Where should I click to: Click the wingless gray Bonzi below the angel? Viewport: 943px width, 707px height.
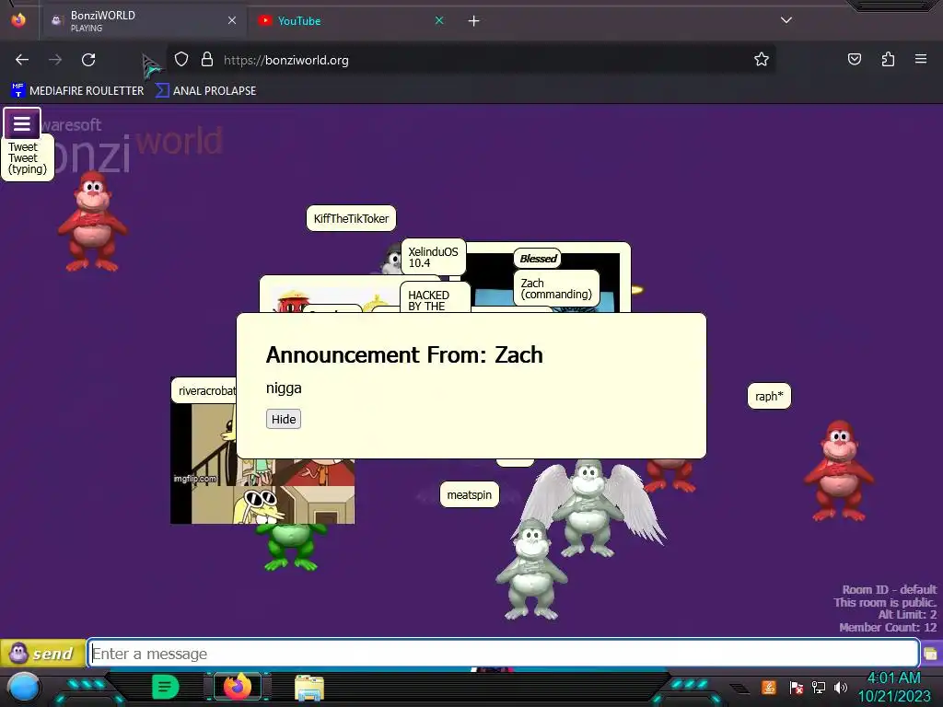(531, 569)
